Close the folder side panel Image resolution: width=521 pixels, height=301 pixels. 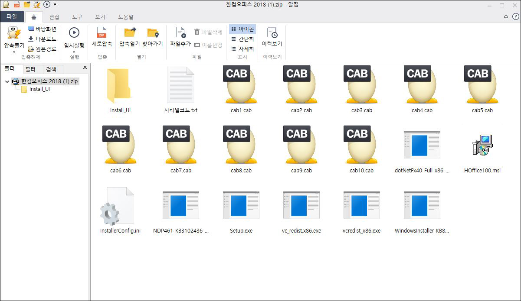85,68
